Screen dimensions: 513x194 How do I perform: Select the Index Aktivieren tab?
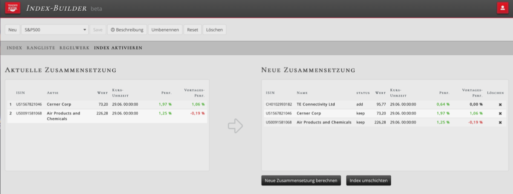pyautogui.click(x=118, y=47)
